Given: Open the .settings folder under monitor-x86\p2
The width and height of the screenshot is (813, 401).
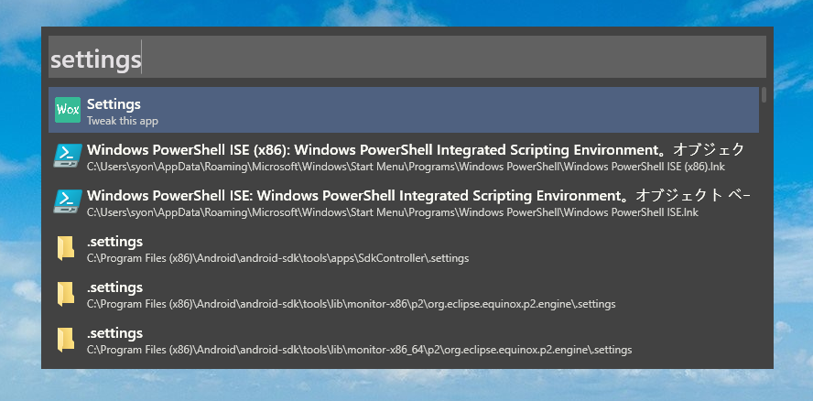Looking at the screenshot, I should point(404,293).
